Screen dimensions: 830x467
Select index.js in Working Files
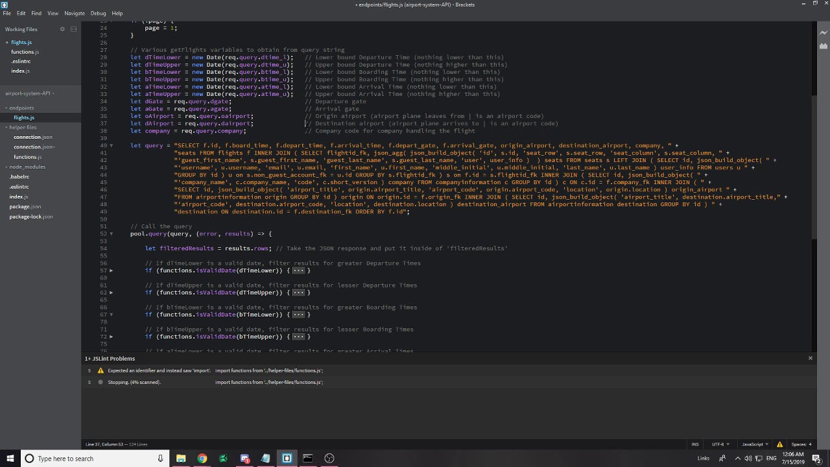20,71
